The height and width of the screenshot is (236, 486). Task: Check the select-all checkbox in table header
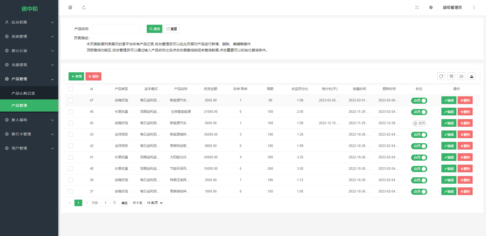click(x=71, y=89)
